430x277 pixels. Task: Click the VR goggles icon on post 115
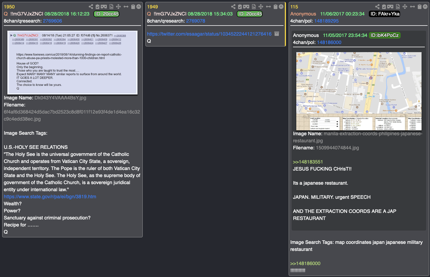390,7
